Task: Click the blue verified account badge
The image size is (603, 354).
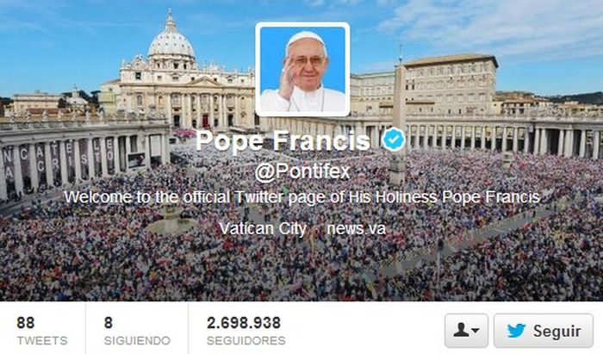Action: tap(394, 140)
